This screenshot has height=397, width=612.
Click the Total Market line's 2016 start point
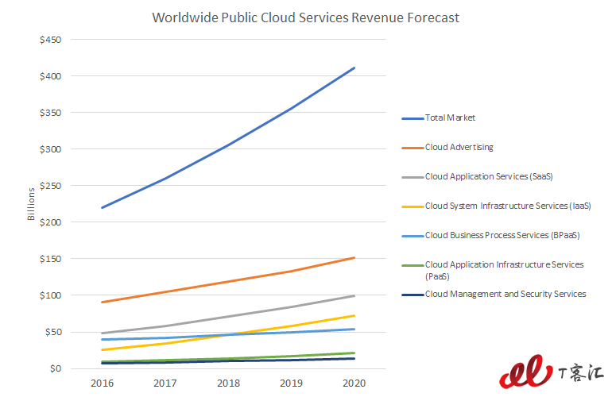point(103,207)
